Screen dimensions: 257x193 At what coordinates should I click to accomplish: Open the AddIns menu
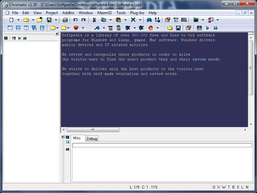(68, 13)
